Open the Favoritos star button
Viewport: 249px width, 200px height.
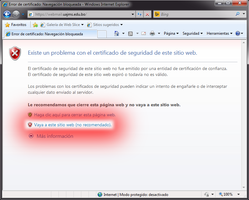[16, 25]
